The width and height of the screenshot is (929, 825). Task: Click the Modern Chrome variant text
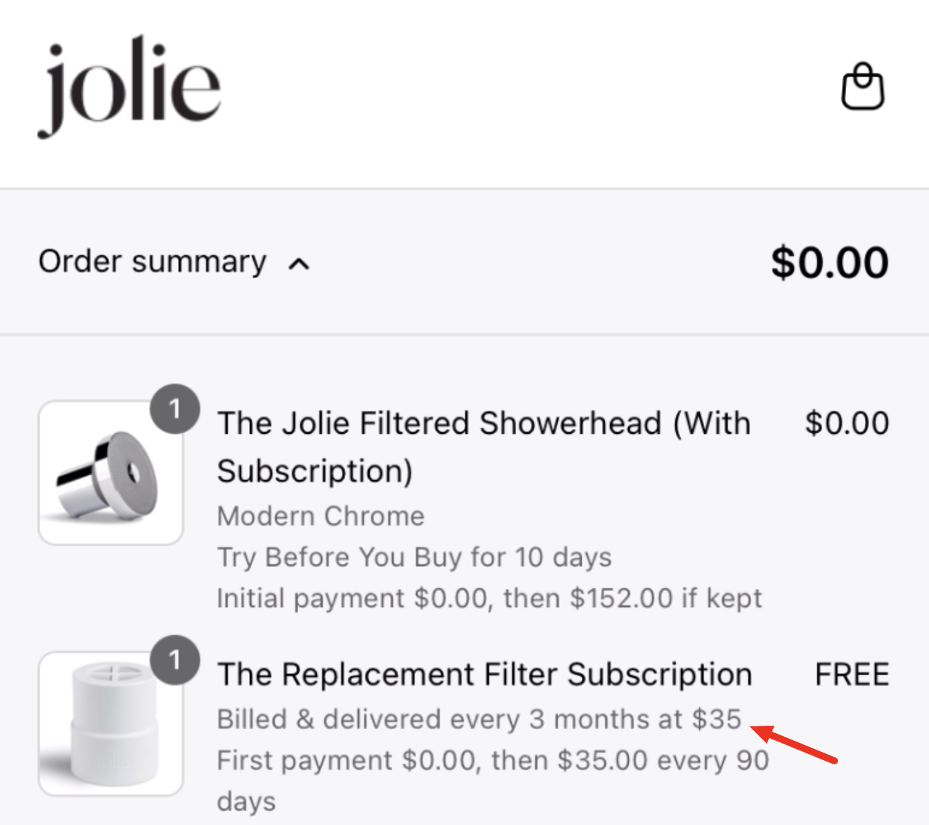pos(321,516)
